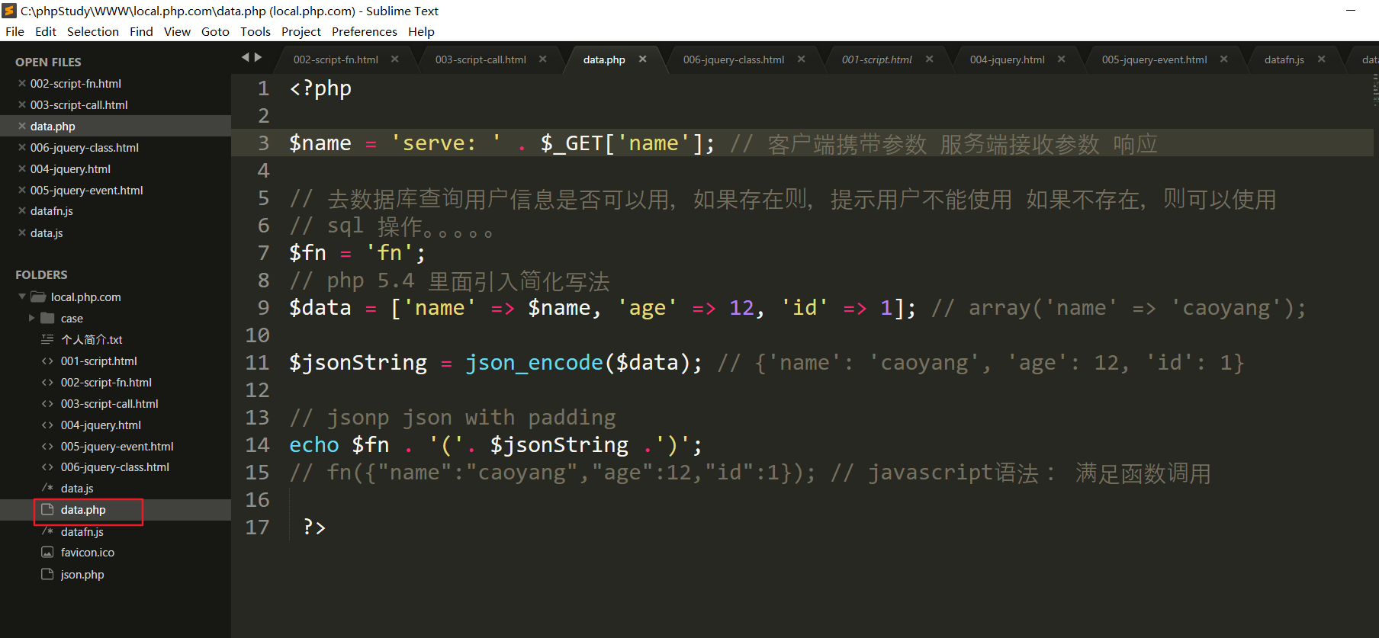Open the Tools menu

tap(255, 31)
